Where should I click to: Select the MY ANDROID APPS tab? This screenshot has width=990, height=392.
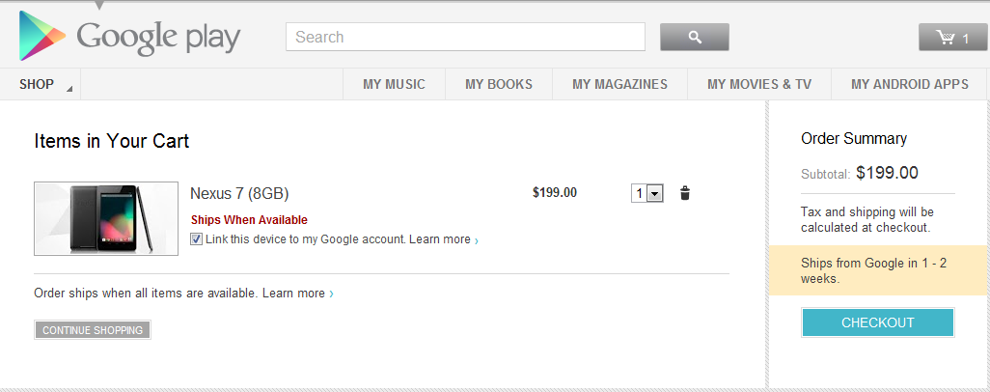[x=909, y=84]
